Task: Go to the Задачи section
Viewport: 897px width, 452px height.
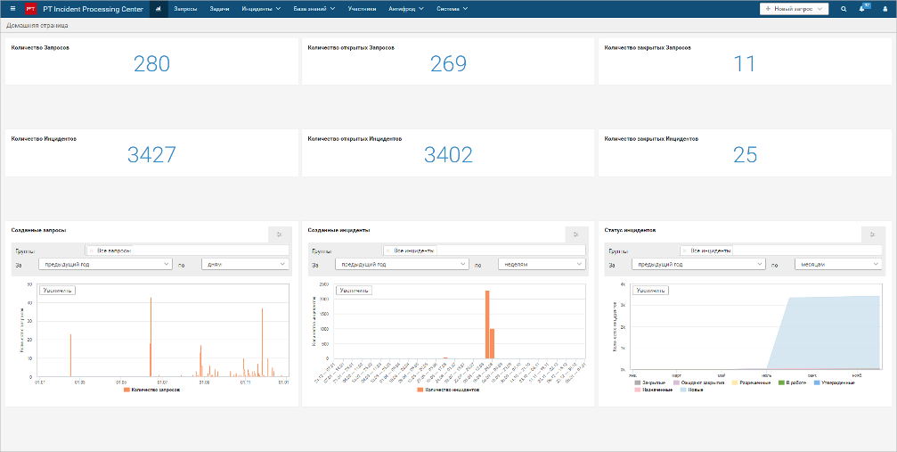Action: point(219,9)
